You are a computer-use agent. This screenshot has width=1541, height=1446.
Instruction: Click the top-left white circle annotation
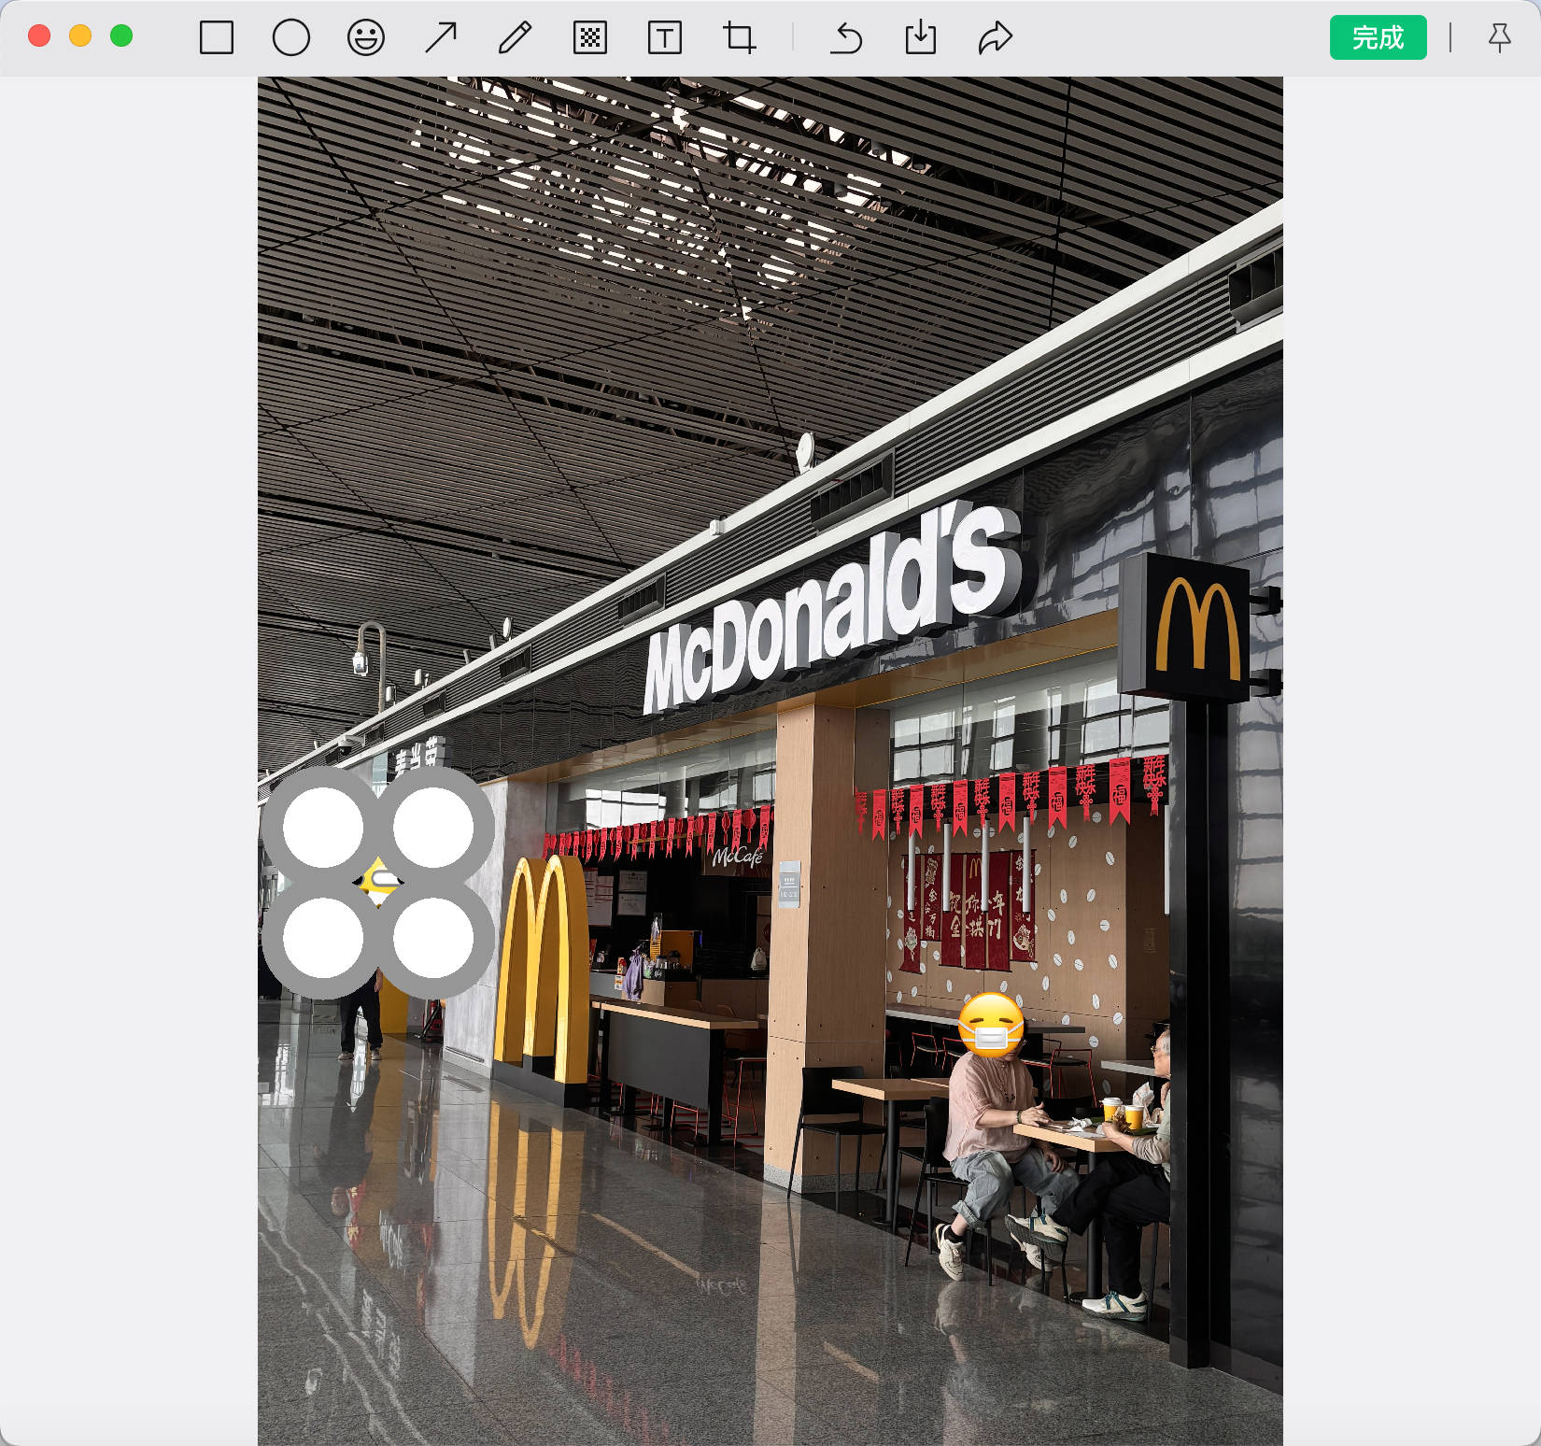[x=323, y=828]
